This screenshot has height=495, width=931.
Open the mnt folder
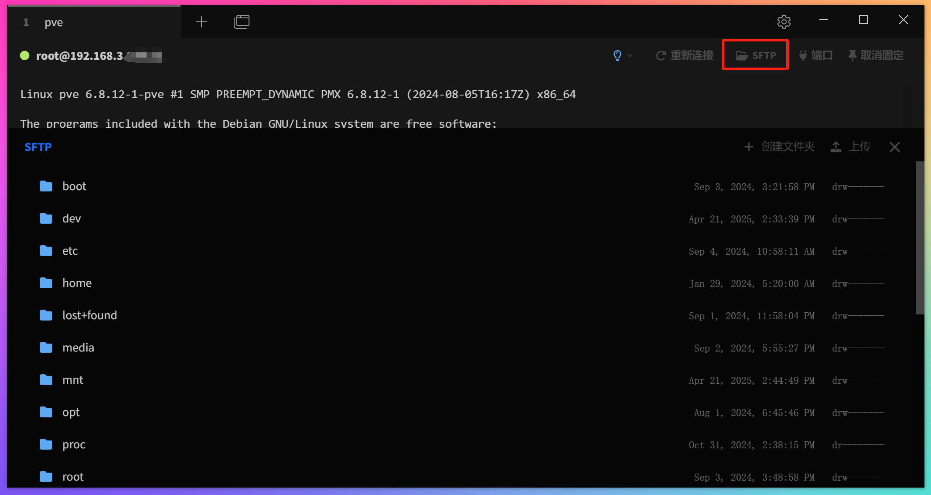coord(72,380)
